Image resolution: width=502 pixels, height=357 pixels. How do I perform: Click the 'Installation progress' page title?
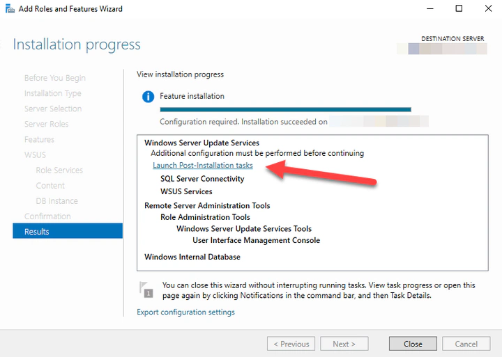point(77,45)
